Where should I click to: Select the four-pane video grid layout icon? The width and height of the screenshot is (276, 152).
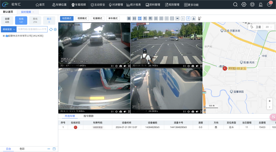tap(140, 18)
